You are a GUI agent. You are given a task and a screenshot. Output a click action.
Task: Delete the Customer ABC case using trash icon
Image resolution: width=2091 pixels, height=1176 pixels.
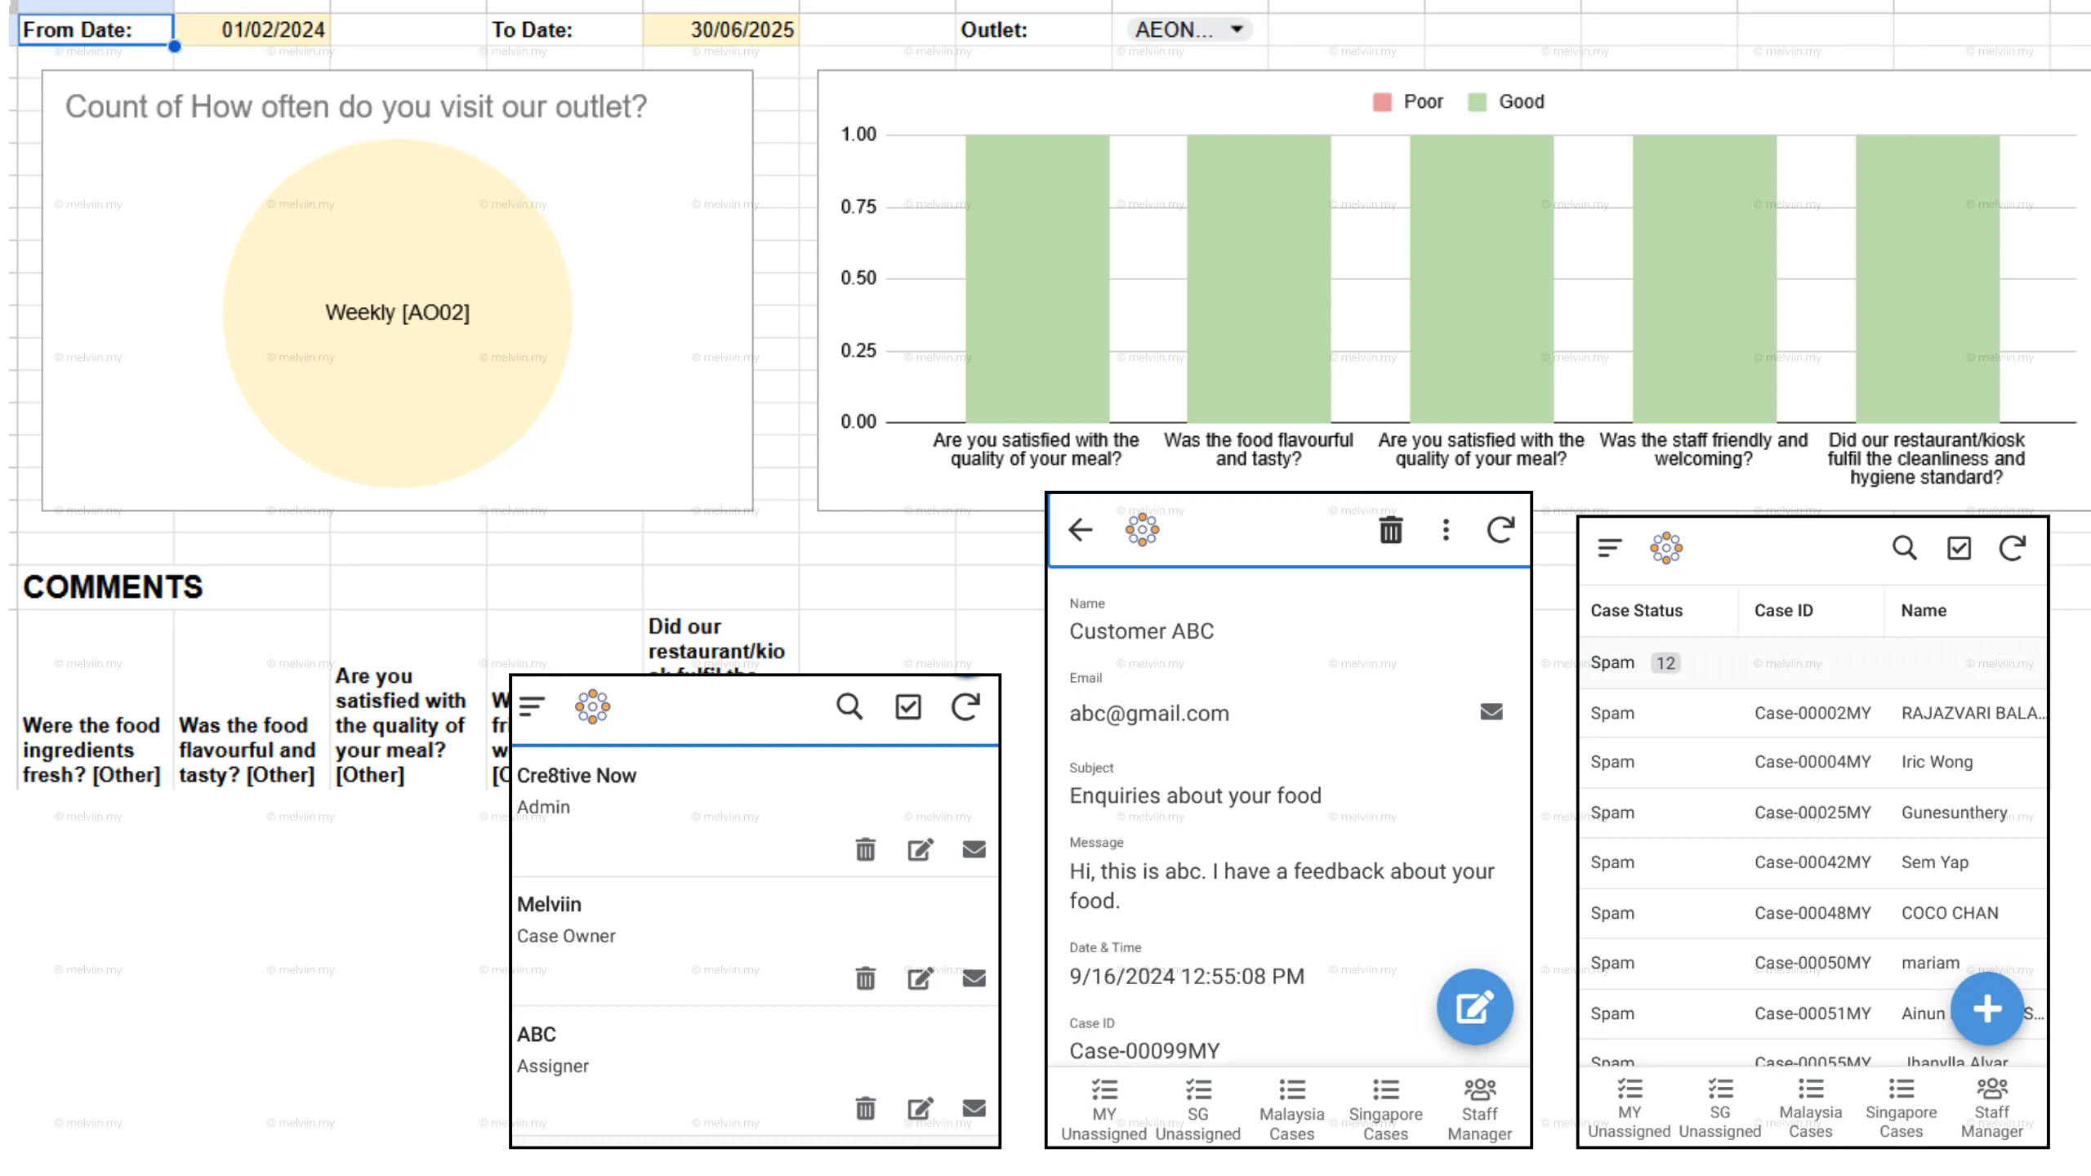pos(1390,529)
